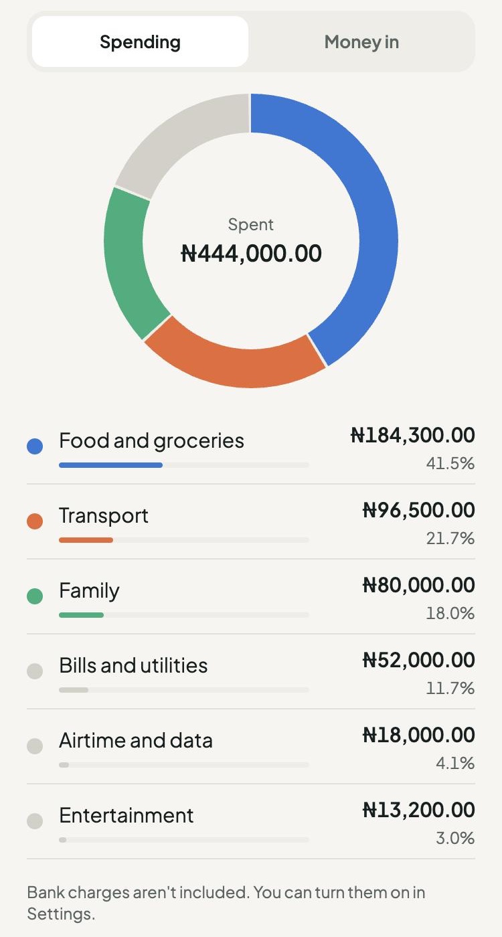Tap the grey dot beside Entertainment

point(35,821)
